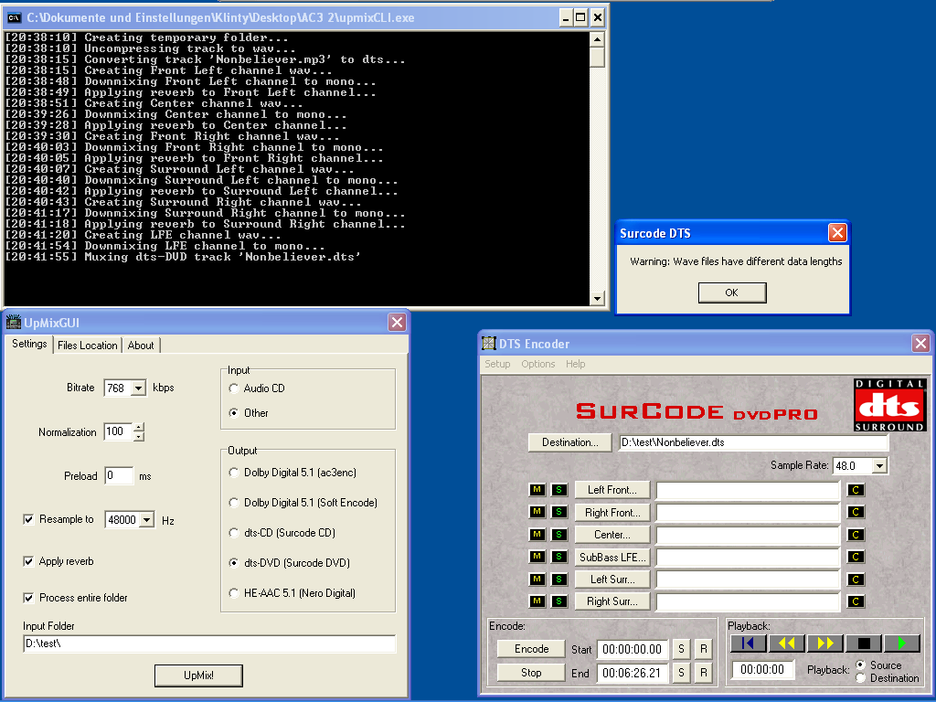Open the upmixCLI console window system menu icon
Image resolution: width=936 pixels, height=702 pixels.
coord(14,17)
